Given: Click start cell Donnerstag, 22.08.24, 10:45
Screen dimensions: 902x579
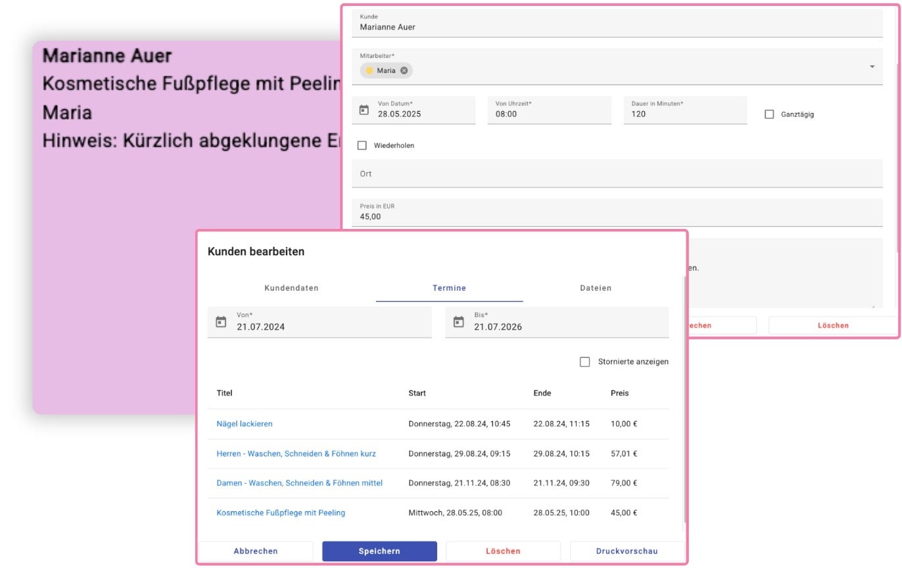Looking at the screenshot, I should [x=459, y=424].
